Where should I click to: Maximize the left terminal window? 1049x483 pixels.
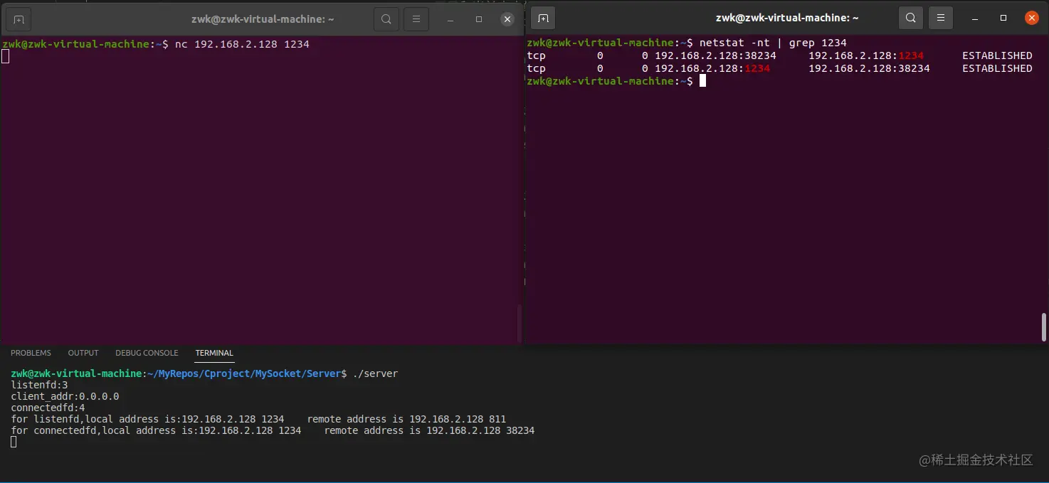click(x=479, y=19)
